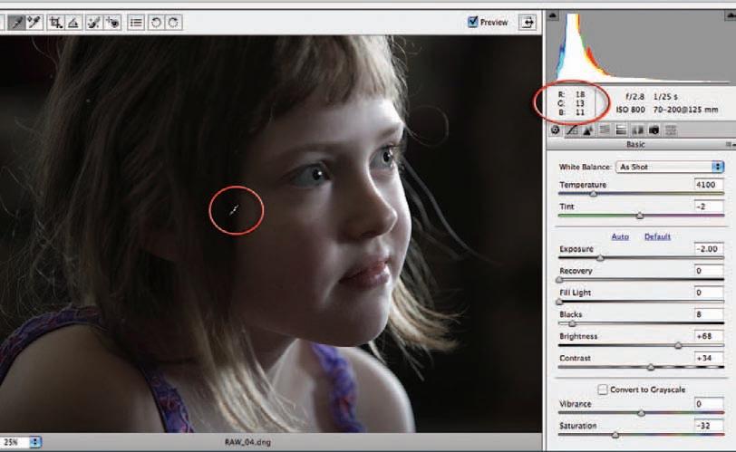The image size is (736, 452).
Task: Click the Saturation value field -32
Action: click(708, 426)
